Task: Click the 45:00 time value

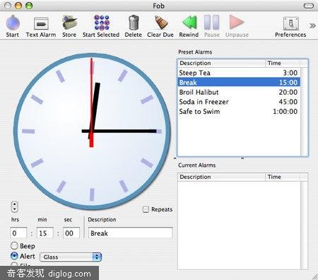Action: (x=288, y=102)
